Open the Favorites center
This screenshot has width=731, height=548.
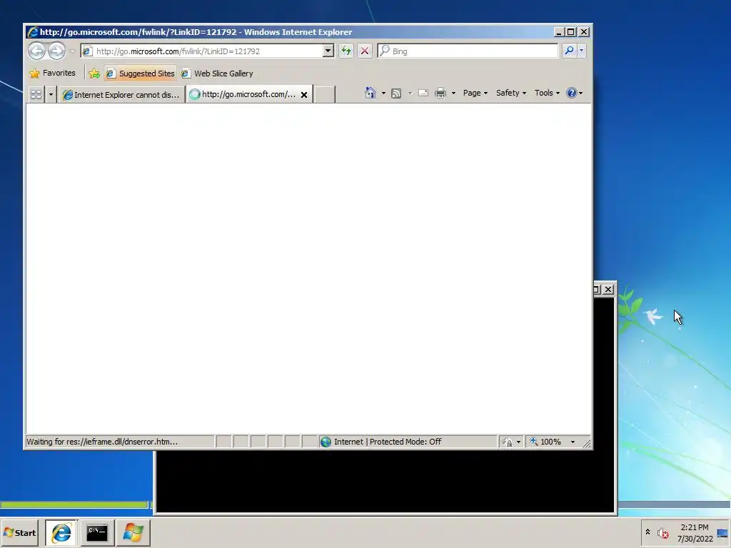click(52, 73)
